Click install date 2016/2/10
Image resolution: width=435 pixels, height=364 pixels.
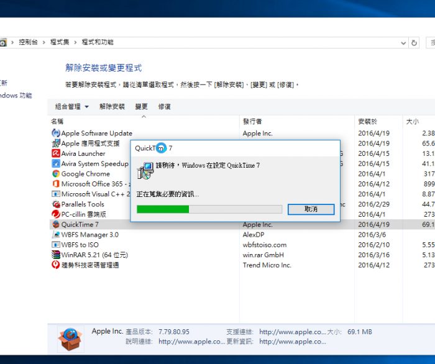[x=373, y=245]
